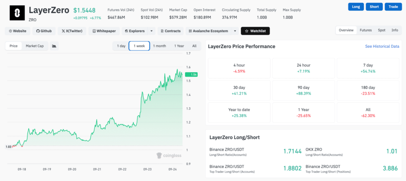Click the Long button
Viewport: 406px width, 181px height.
coord(356,7)
